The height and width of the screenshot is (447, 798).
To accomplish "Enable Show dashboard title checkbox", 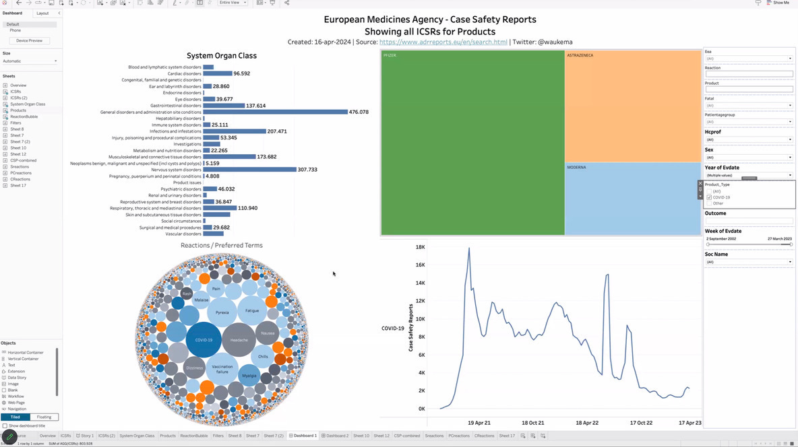I will [x=5, y=425].
